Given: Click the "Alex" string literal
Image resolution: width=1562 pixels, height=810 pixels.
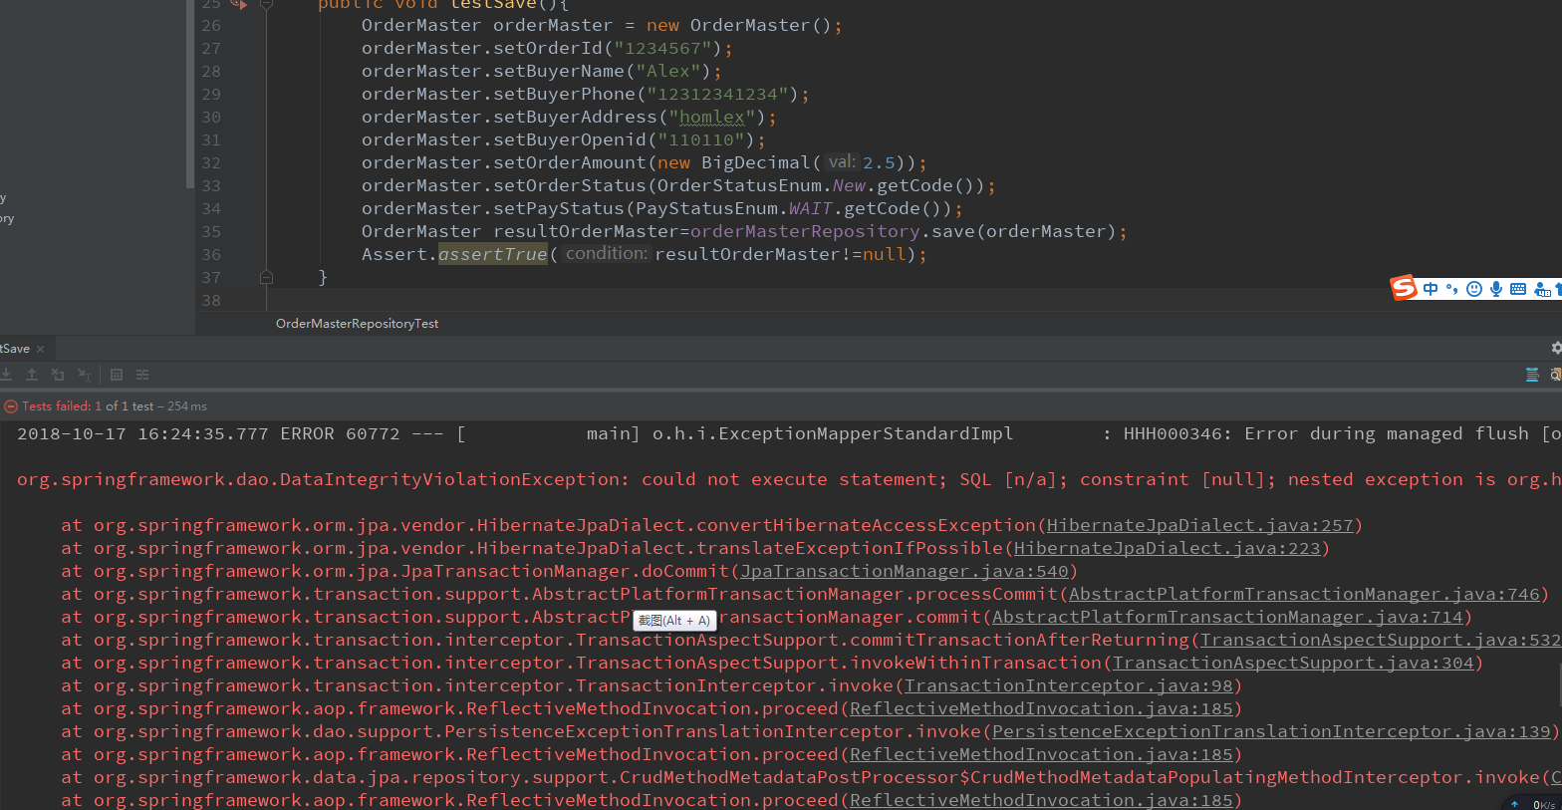Looking at the screenshot, I should click(x=667, y=71).
